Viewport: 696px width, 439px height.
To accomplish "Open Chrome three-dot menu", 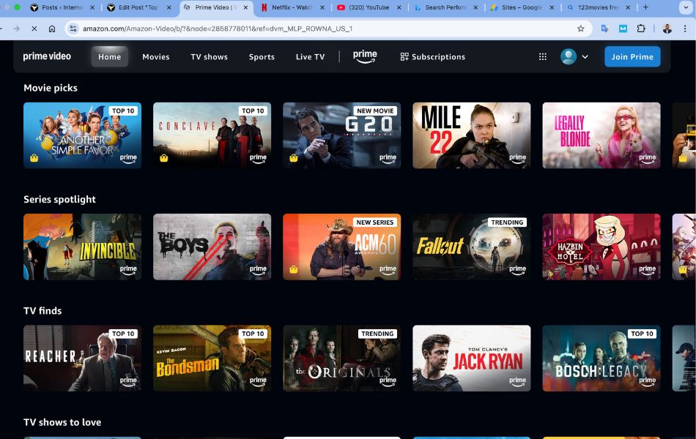I will [685, 29].
